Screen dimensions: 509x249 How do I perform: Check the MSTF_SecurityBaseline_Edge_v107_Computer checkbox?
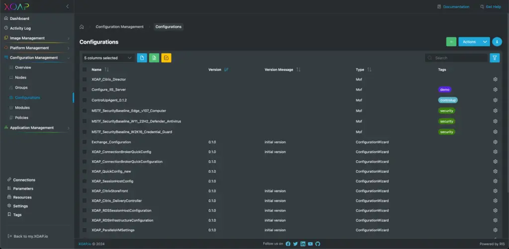(85, 111)
